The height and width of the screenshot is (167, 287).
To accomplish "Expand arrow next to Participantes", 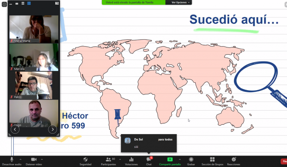I will tap(120, 159).
